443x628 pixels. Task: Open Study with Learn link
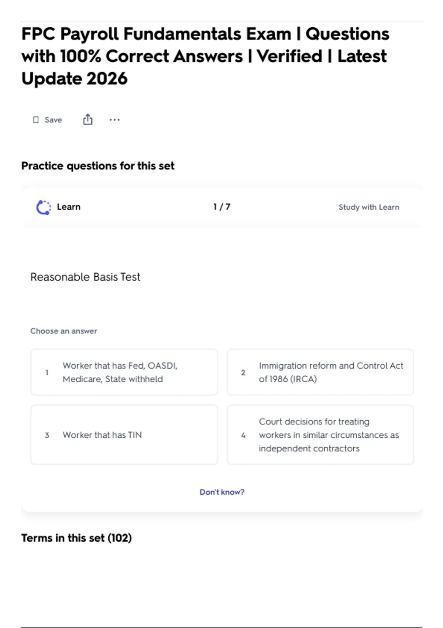369,207
